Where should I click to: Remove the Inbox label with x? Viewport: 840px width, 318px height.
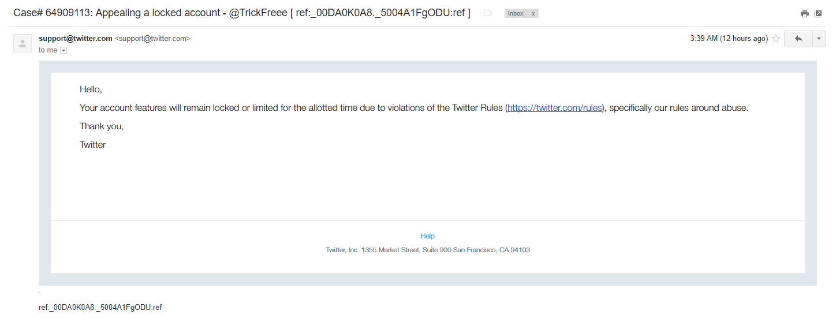533,13
